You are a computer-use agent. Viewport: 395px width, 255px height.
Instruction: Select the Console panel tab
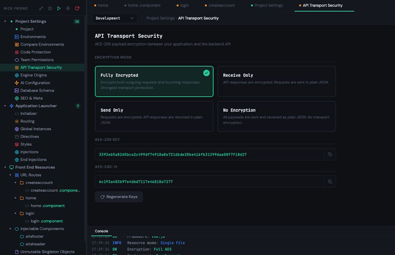tap(101, 231)
